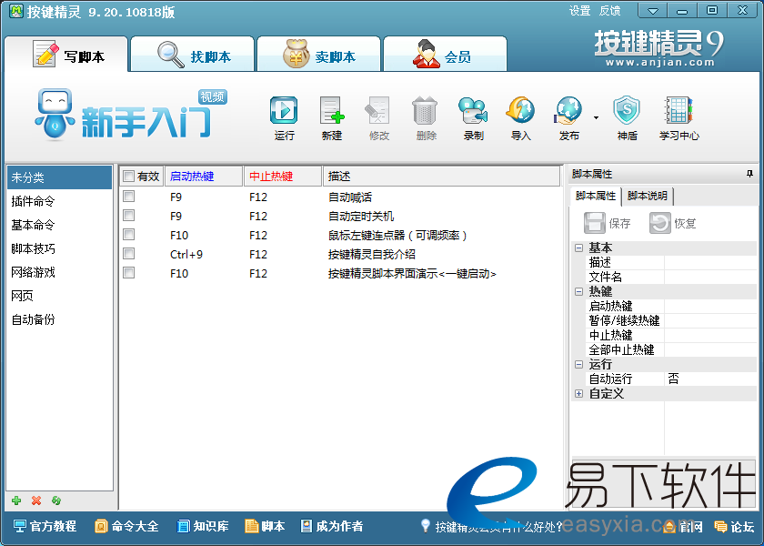
Task: Select the 网页 category
Action: click(59, 296)
